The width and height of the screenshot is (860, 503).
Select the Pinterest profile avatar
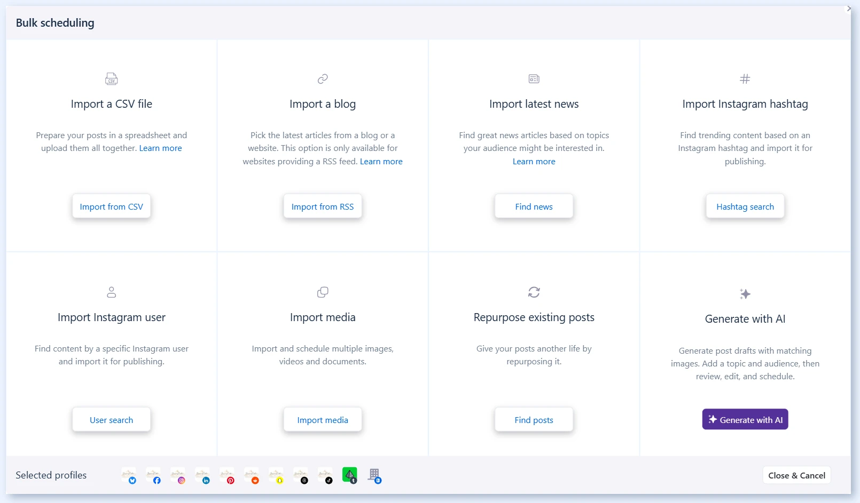227,475
